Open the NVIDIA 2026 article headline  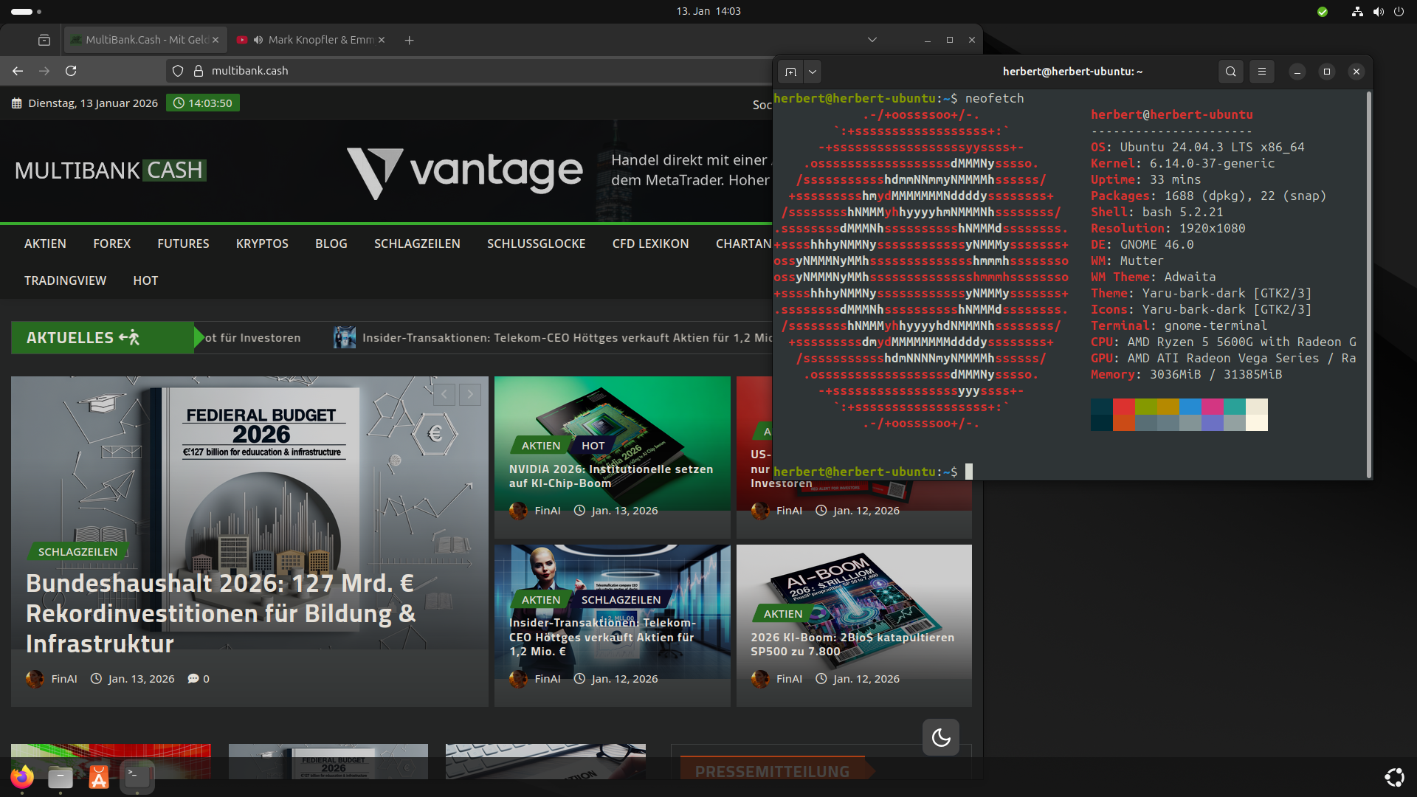point(610,476)
